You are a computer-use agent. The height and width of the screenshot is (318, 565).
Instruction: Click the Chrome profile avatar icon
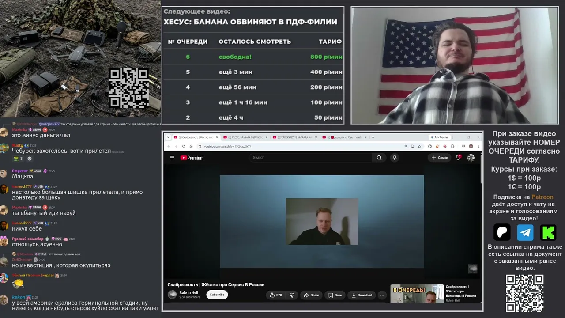tap(471, 146)
